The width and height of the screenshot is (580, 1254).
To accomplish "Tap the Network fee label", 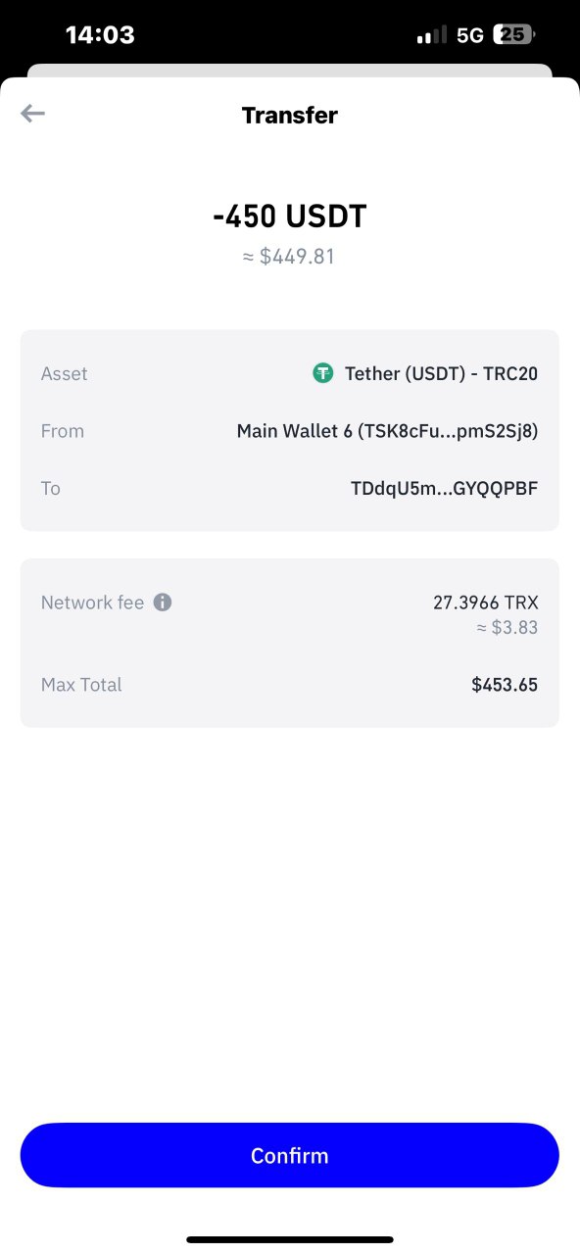I will (92, 603).
